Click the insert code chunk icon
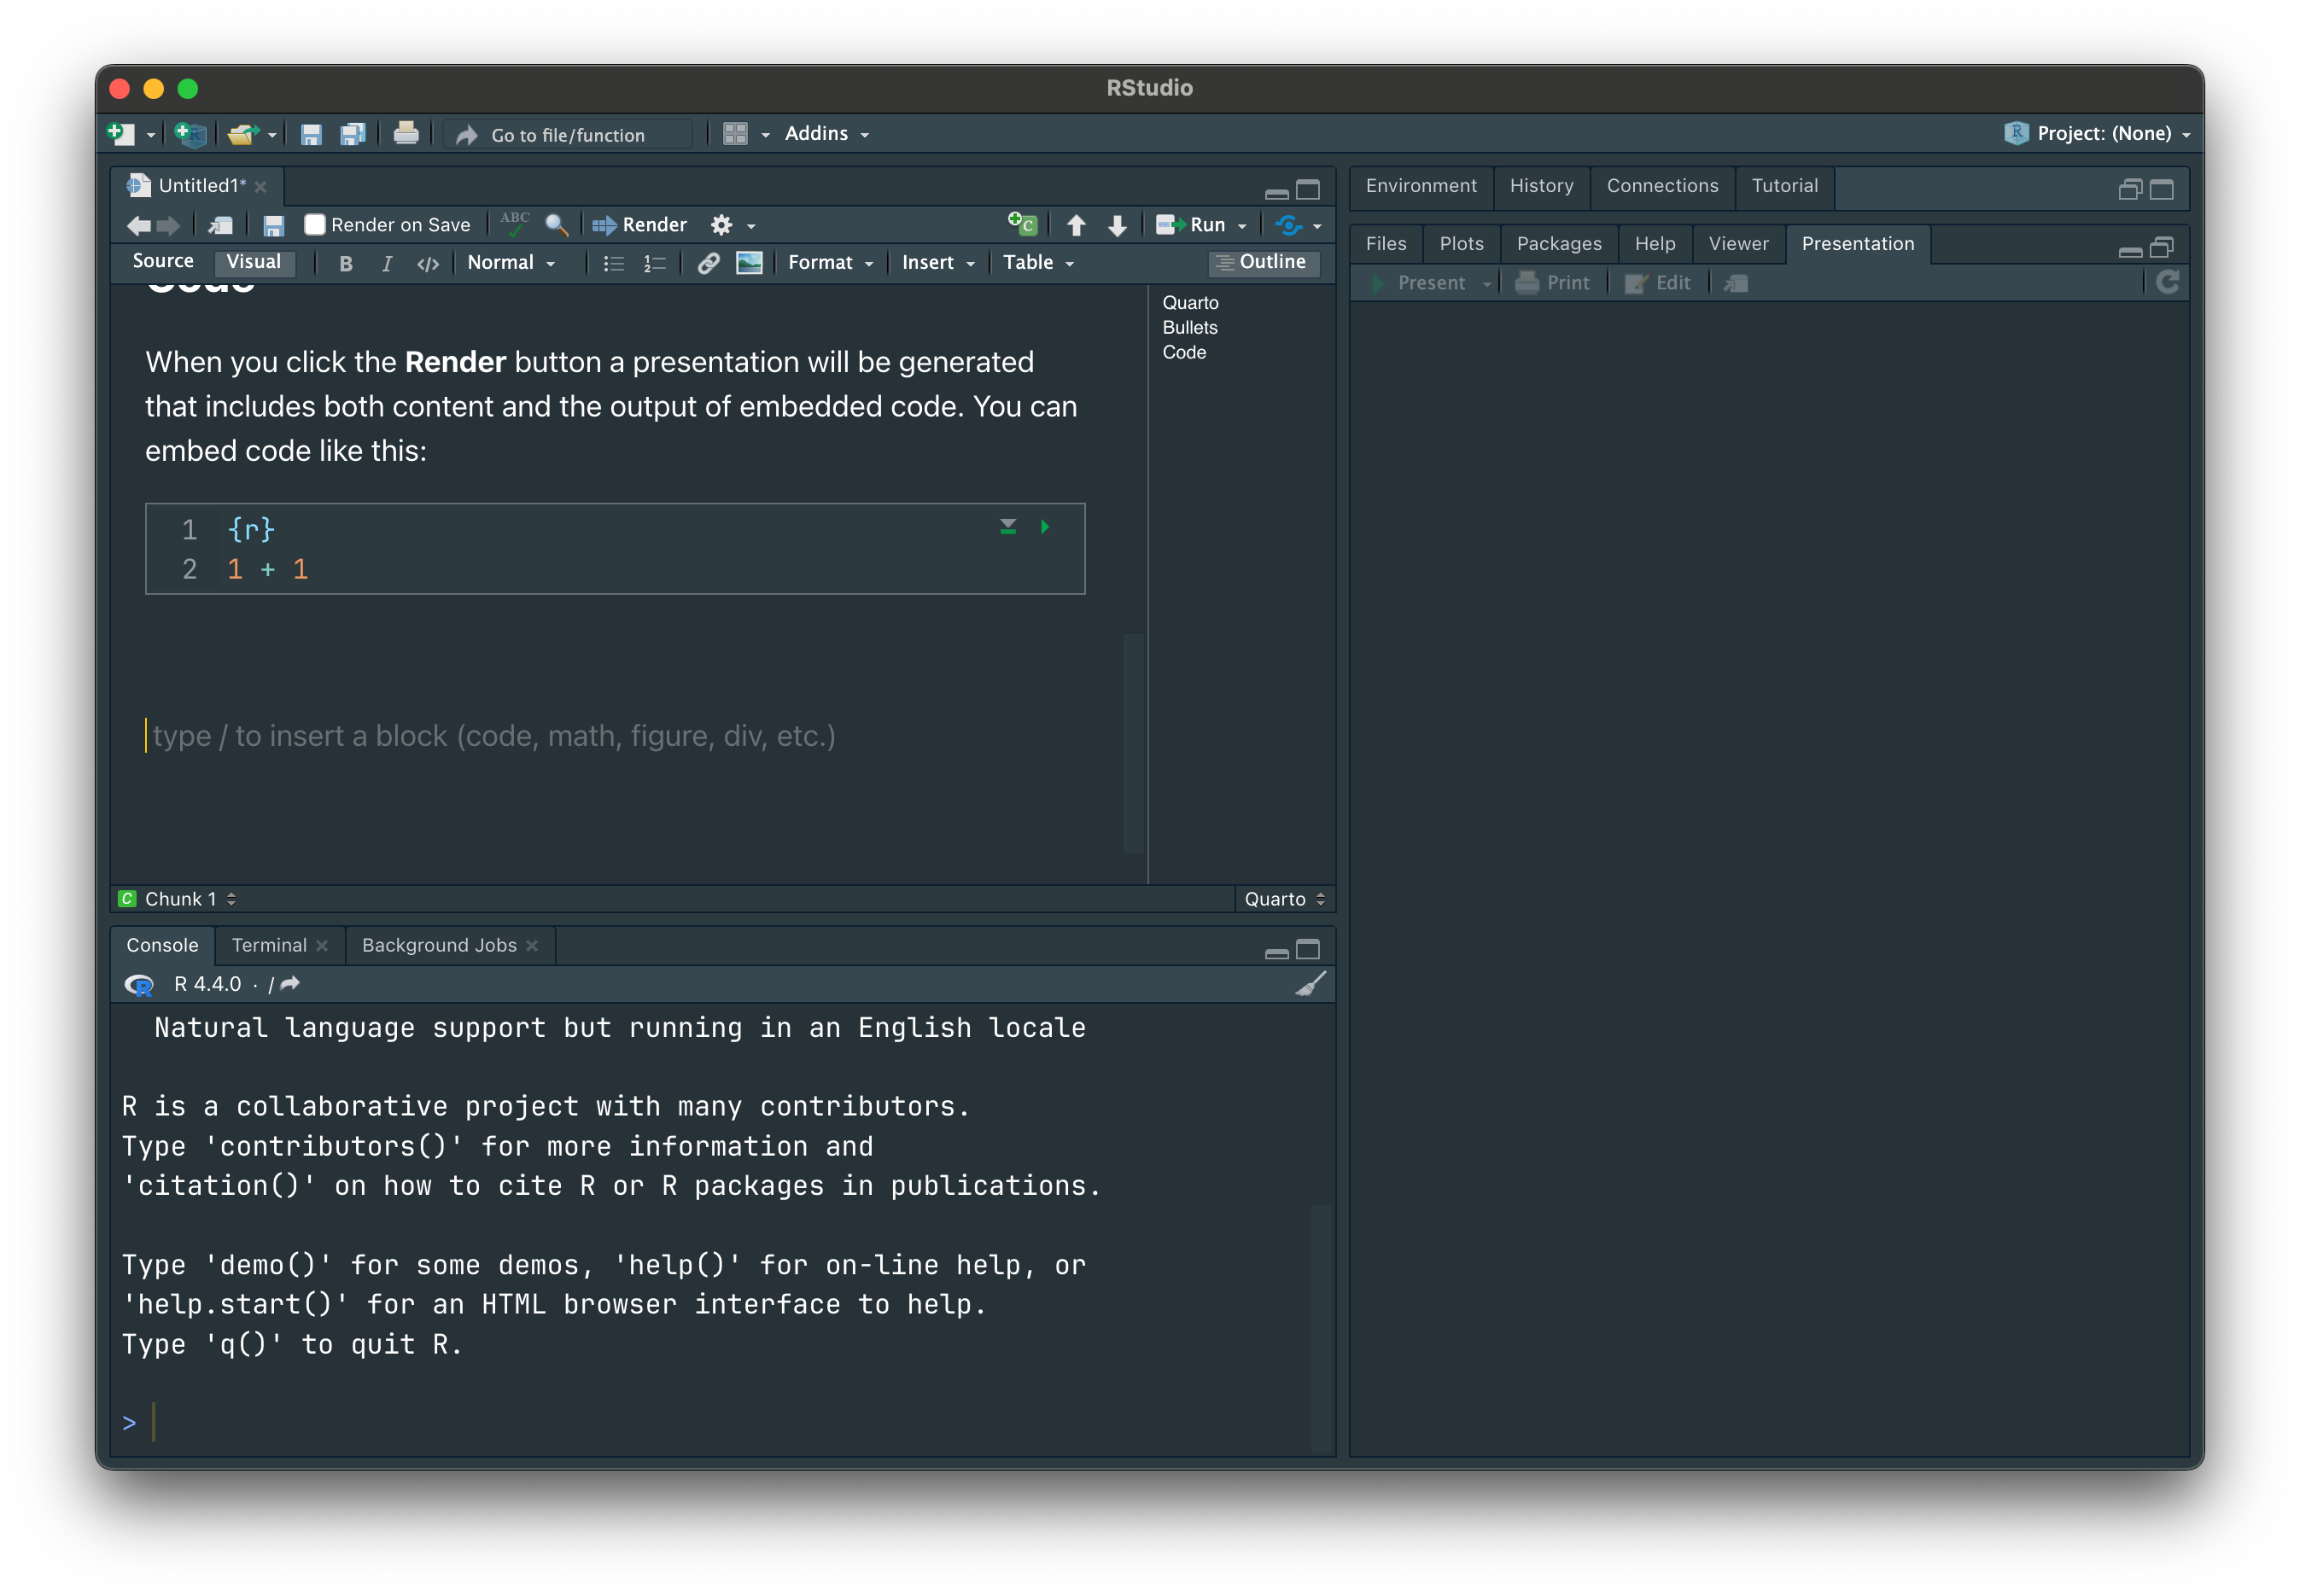The width and height of the screenshot is (2300, 1596). pos(1021,224)
